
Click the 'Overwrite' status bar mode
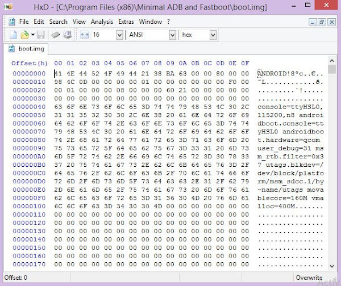tap(309, 277)
